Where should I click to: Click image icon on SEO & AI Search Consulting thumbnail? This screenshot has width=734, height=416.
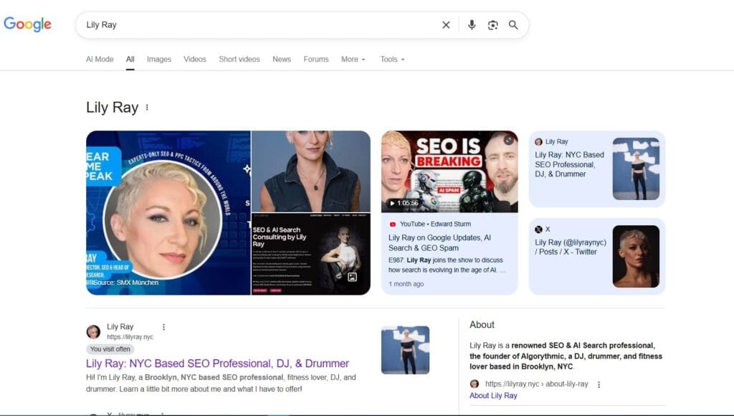coord(353,277)
